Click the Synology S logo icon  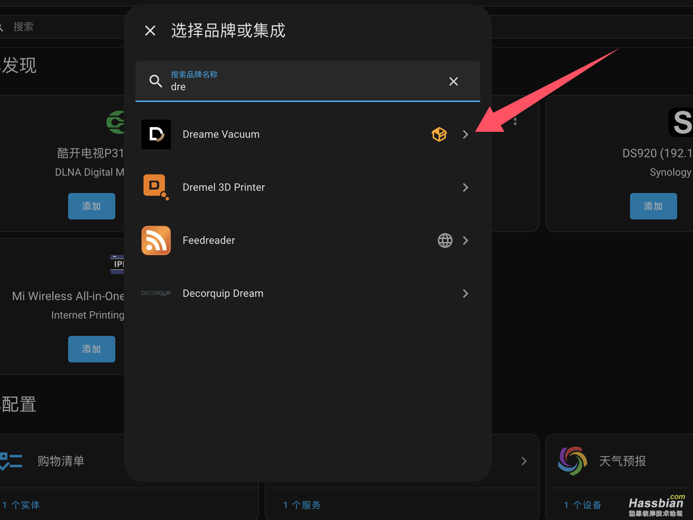click(x=681, y=122)
